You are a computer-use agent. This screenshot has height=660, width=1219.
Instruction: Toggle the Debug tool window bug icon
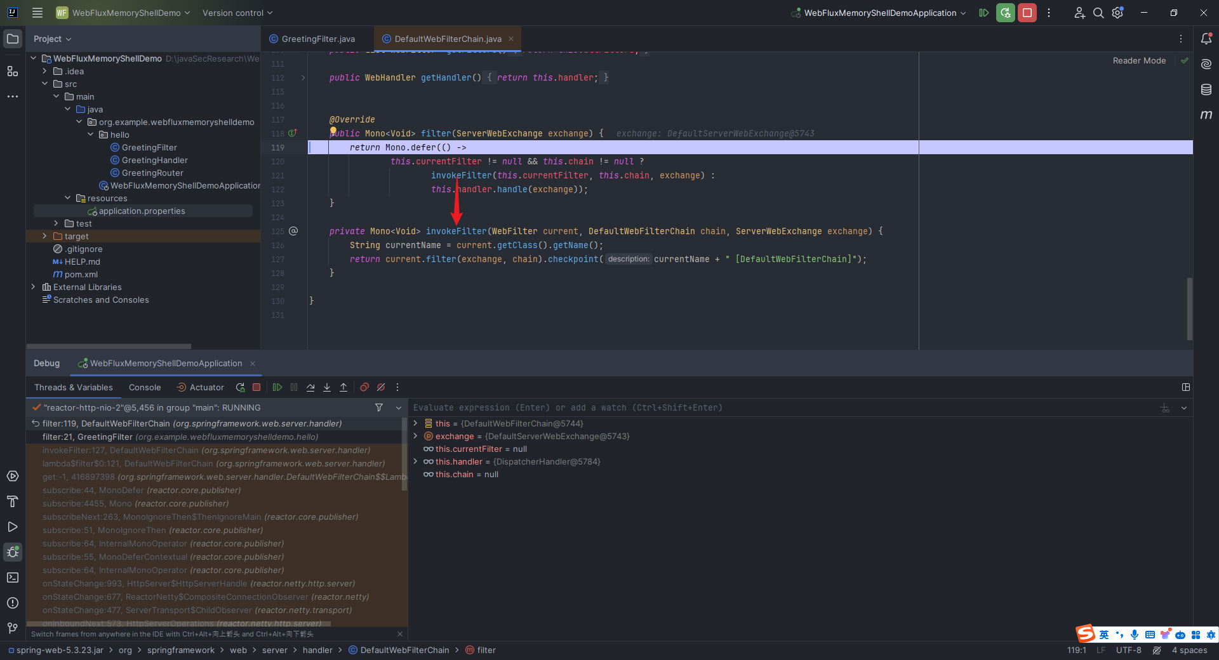[13, 552]
